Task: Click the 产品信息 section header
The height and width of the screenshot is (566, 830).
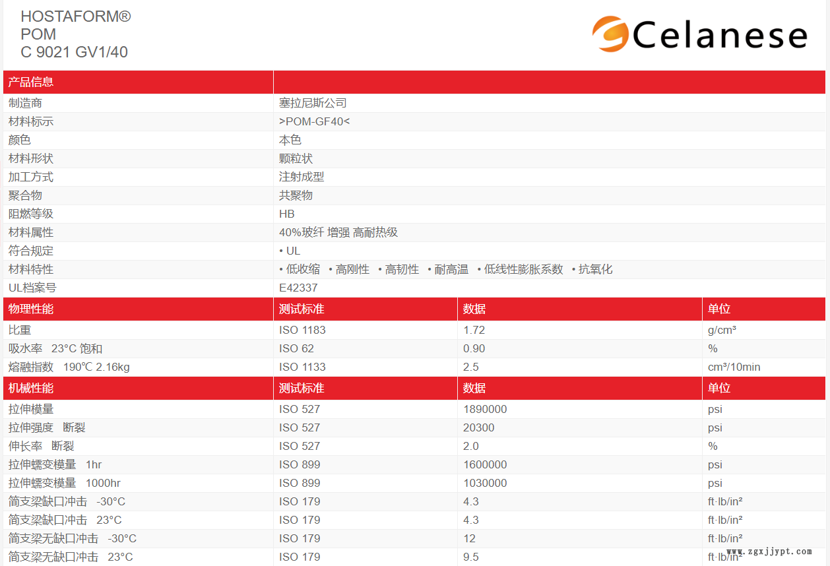Action: 31,82
